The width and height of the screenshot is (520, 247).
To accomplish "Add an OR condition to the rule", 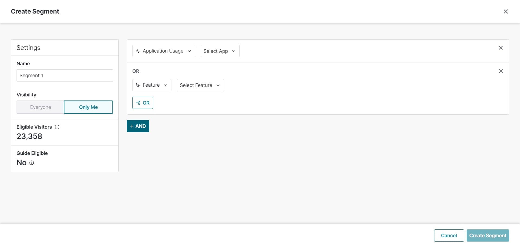I will (x=143, y=103).
